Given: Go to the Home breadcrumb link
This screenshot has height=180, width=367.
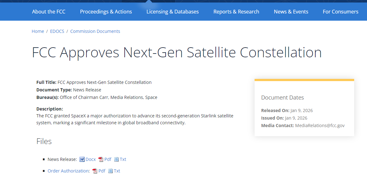Looking at the screenshot, I should pos(38,31).
